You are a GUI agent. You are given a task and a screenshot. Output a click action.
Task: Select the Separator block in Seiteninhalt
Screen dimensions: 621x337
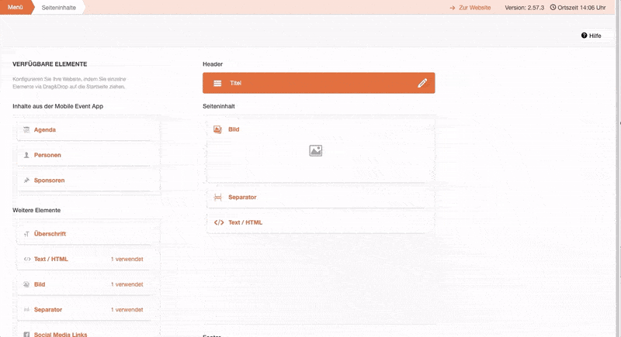click(321, 197)
